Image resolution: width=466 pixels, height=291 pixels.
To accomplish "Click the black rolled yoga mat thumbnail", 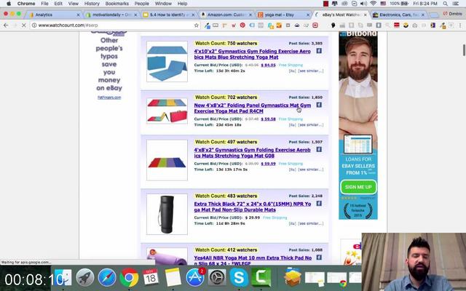I will coord(167,214).
